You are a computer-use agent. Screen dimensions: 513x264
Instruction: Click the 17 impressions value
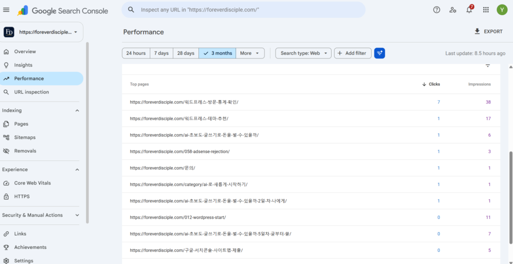click(488, 118)
